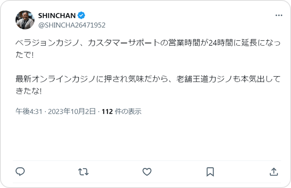Open the @SHINCHA26471952 handle link

click(72, 25)
